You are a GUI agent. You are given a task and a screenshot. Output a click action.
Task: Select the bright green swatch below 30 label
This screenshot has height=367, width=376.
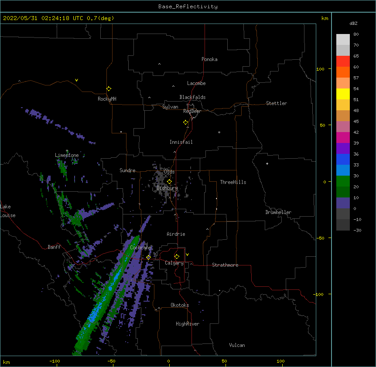coord(343,181)
